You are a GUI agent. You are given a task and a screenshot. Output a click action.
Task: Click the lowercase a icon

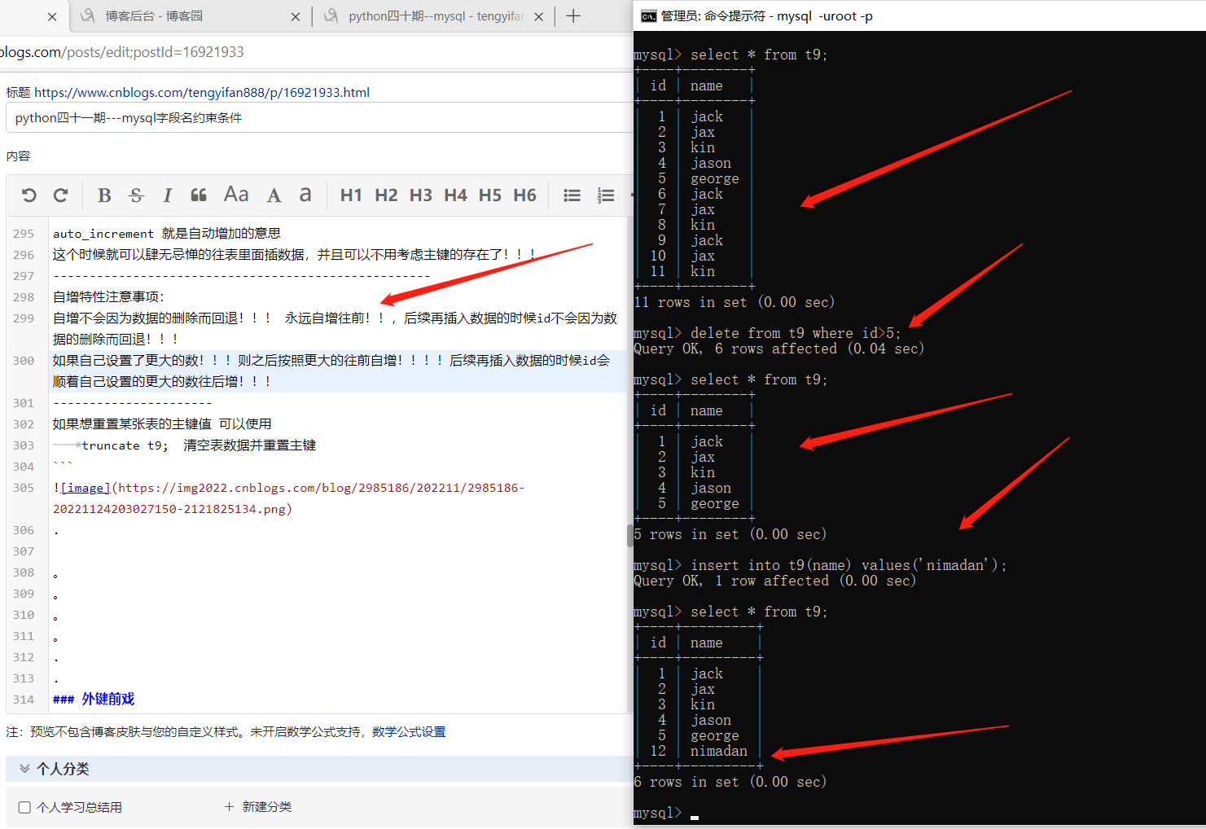pyautogui.click(x=305, y=195)
